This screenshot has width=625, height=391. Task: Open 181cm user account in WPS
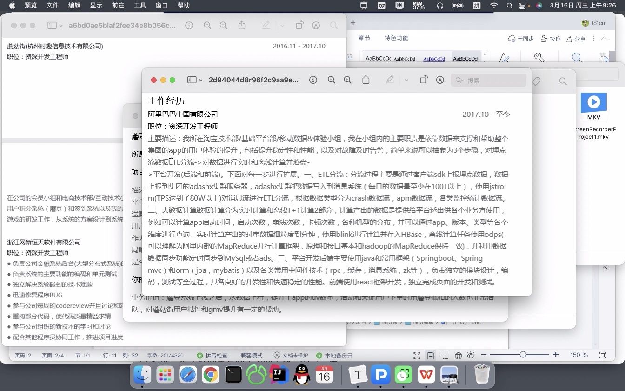click(594, 23)
